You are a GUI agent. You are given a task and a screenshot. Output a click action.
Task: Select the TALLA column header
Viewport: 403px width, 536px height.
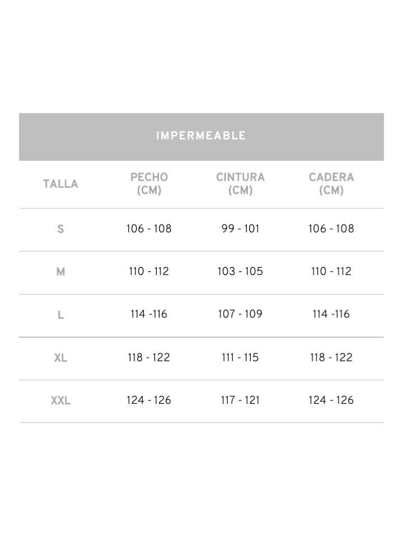pyautogui.click(x=60, y=184)
